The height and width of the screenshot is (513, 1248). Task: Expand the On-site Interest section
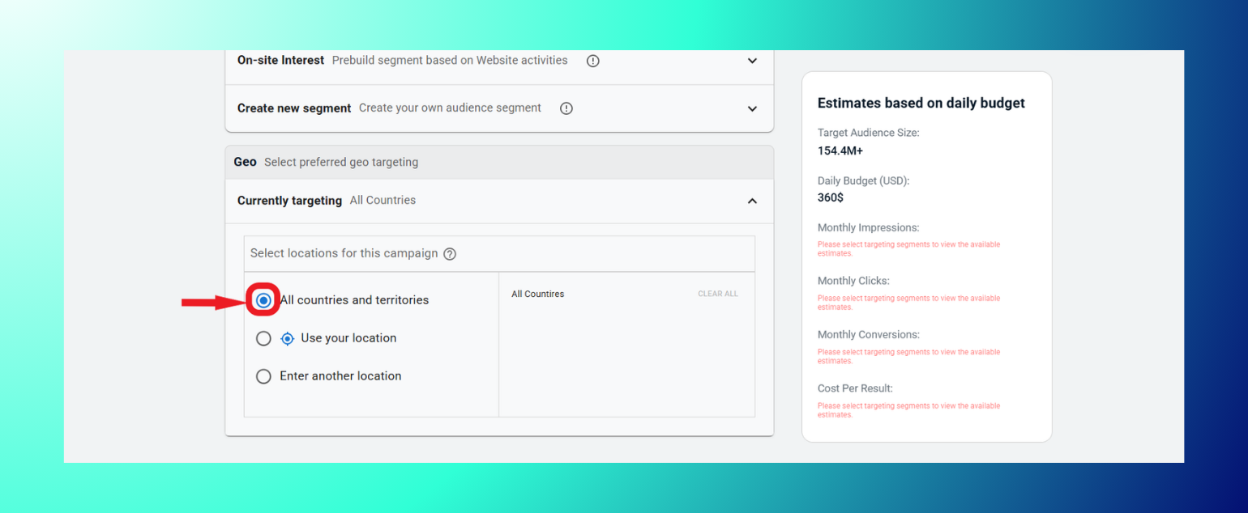pos(752,61)
